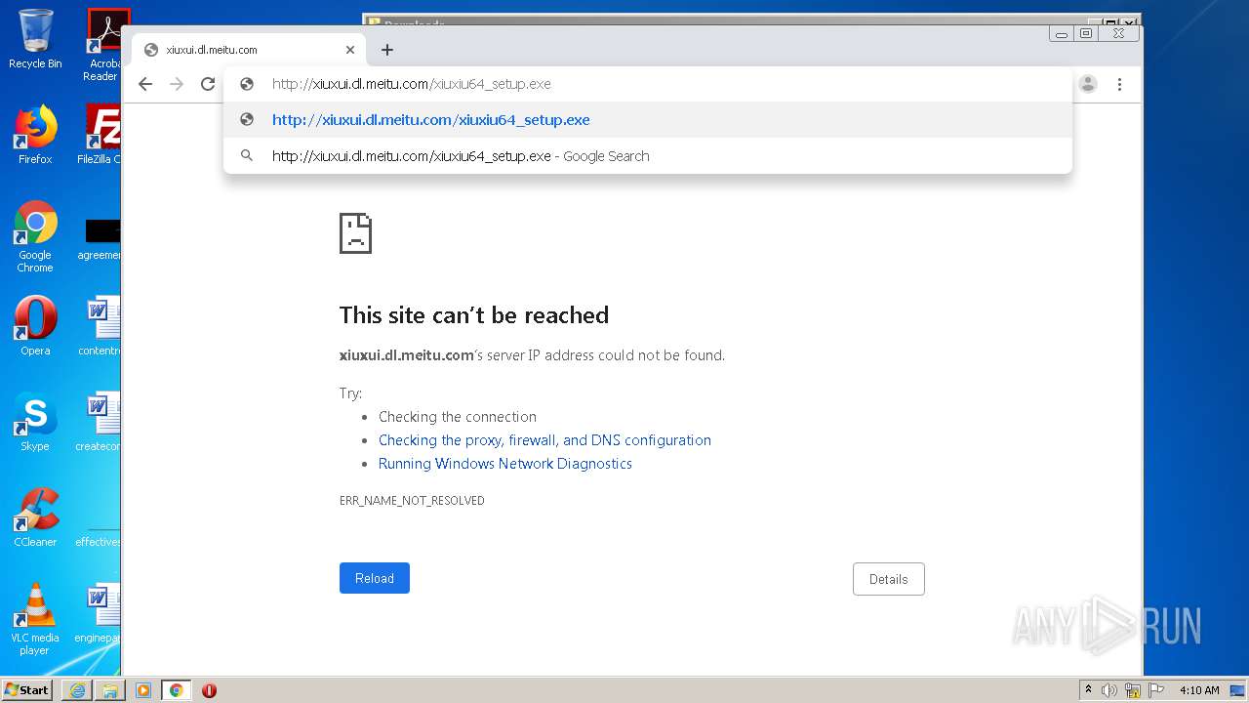
Task: Open the enginepa Word document on desktop
Action: pyautogui.click(x=100, y=613)
